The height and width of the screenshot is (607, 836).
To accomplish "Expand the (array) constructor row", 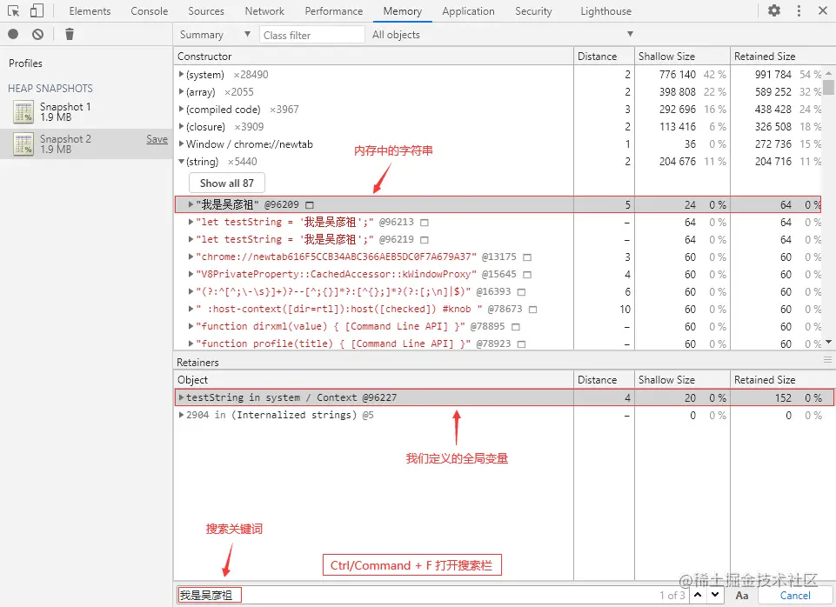I will coord(181,92).
